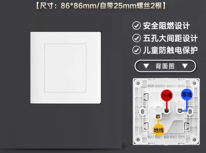Click the inner square of the blank panel
This screenshot has height=153, width=206.
pyautogui.click(x=65, y=68)
